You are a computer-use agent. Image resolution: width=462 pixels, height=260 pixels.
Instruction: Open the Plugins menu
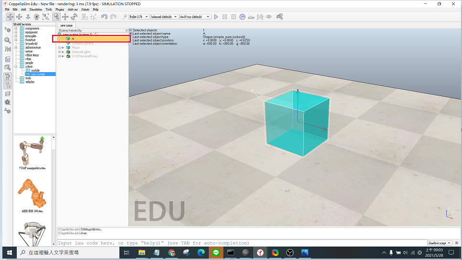(60, 9)
